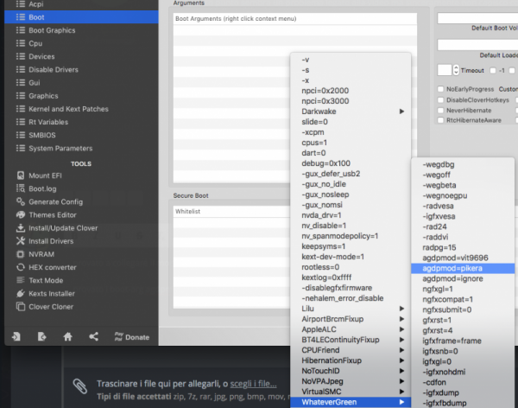This screenshot has height=408, width=518.
Task: Select the keepsyms=1 menu entry
Action: tap(351, 246)
